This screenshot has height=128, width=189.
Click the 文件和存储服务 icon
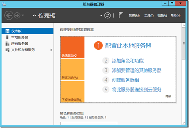pyautogui.click(x=7, y=50)
